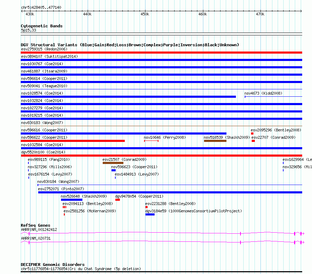Click the dgv5520n100 (Coe2014) label
This screenshot has width=312, height=274.
(x=43, y=152)
